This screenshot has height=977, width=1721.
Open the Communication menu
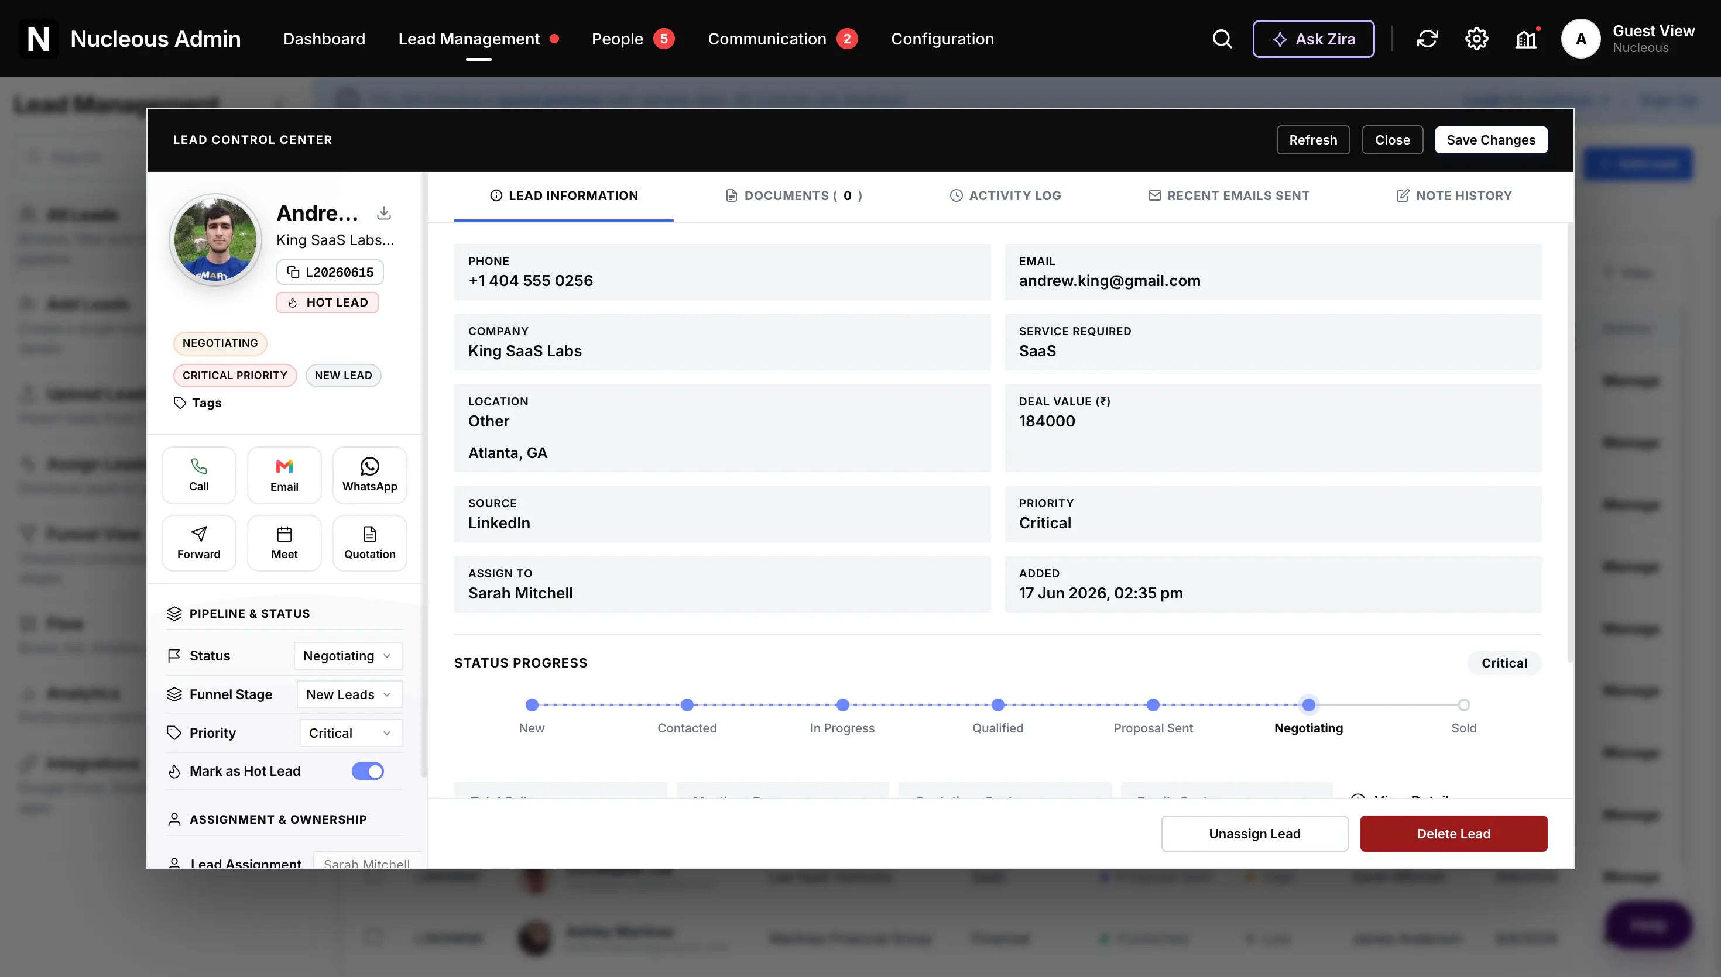pyautogui.click(x=782, y=39)
